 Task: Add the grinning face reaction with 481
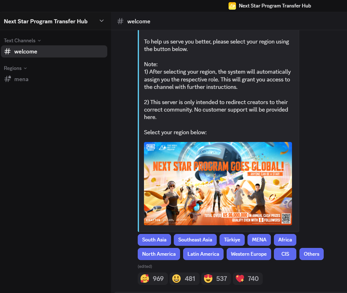pos(184,279)
